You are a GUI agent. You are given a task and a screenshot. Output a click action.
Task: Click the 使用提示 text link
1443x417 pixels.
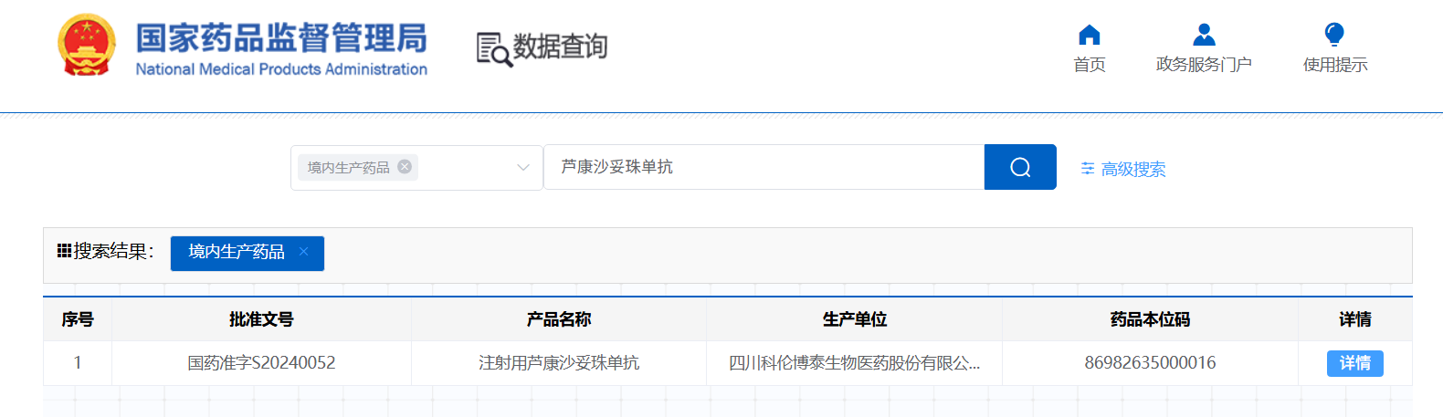[1335, 65]
